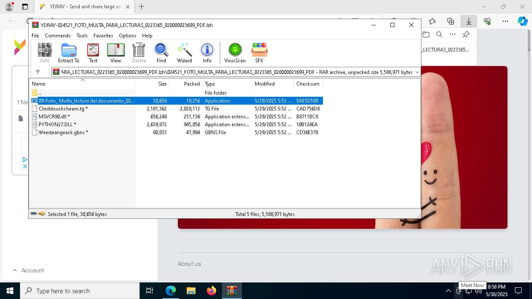Open the notification center

tap(518, 291)
